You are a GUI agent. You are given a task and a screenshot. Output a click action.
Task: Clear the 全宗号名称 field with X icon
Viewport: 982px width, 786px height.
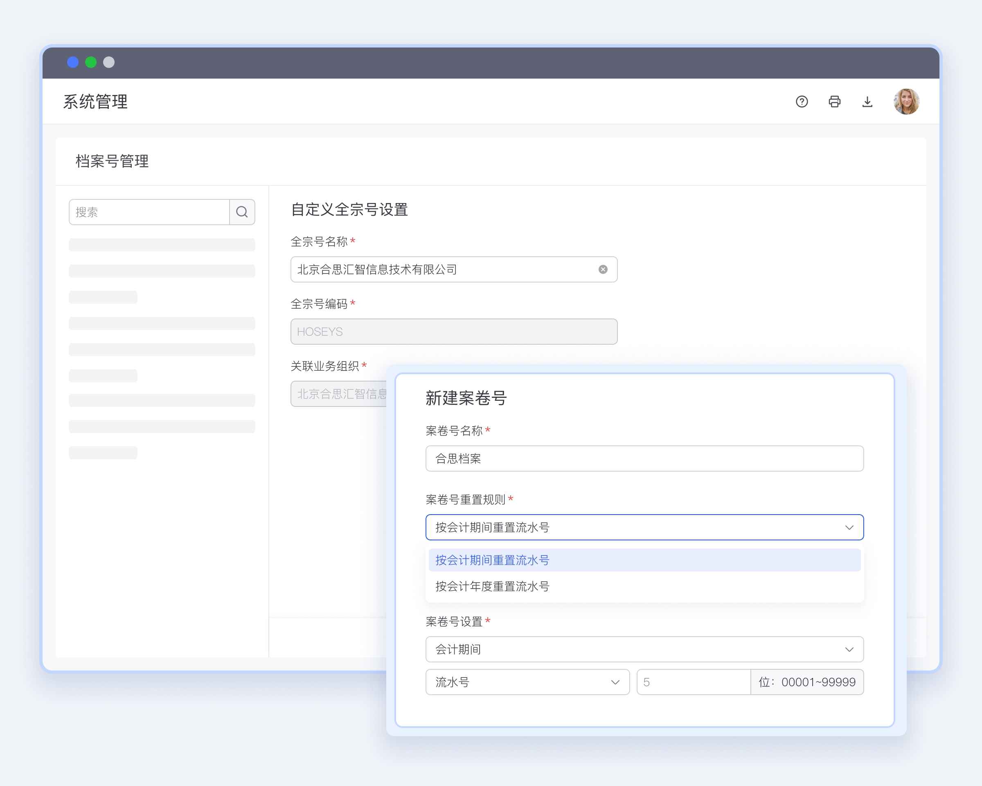coord(603,269)
